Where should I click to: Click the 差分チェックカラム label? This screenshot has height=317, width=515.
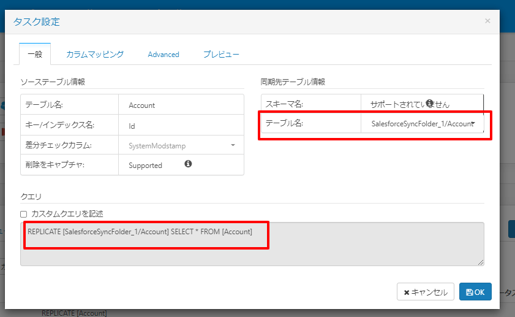tap(58, 145)
